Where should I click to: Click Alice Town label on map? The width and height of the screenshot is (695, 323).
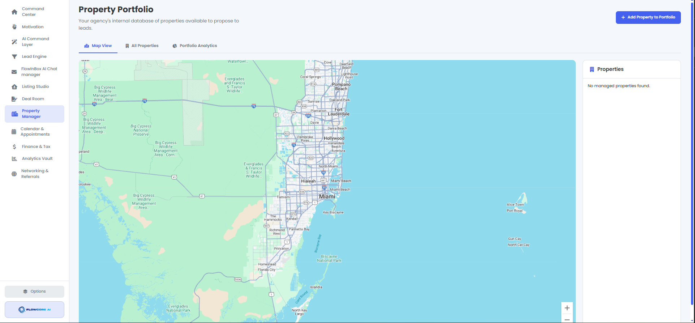point(515,205)
